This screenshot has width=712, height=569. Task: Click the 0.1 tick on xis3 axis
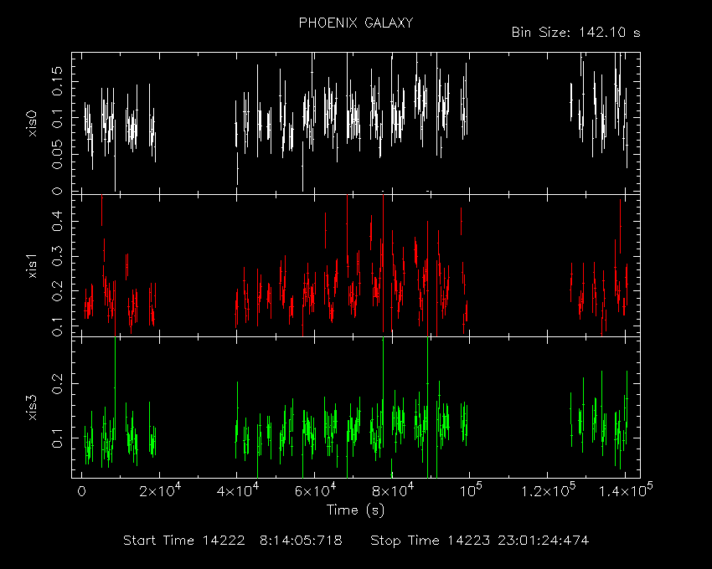(57, 438)
